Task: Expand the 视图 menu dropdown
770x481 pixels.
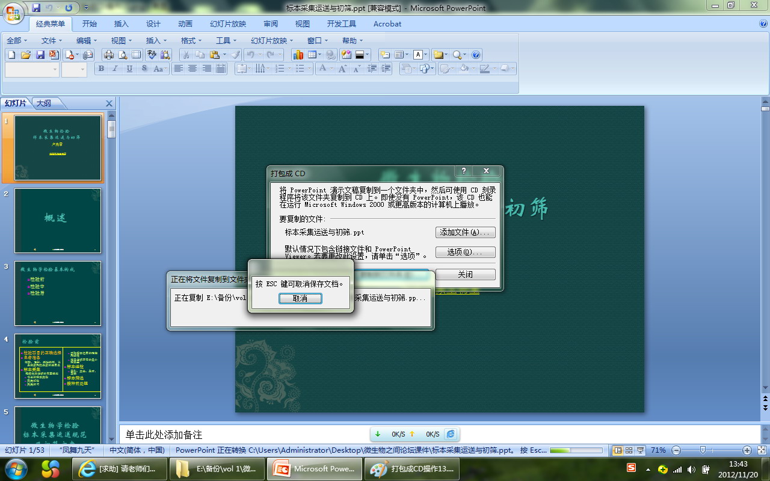Action: pos(121,40)
